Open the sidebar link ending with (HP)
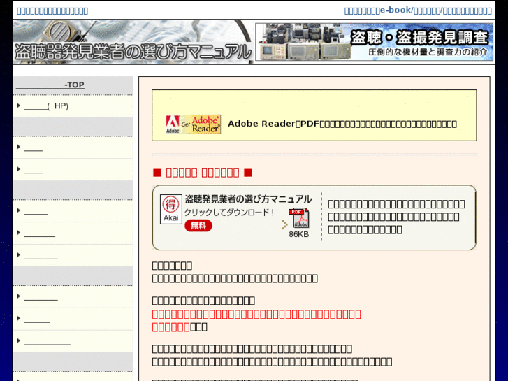Image resolution: width=508 pixels, height=381 pixels. pos(46,106)
